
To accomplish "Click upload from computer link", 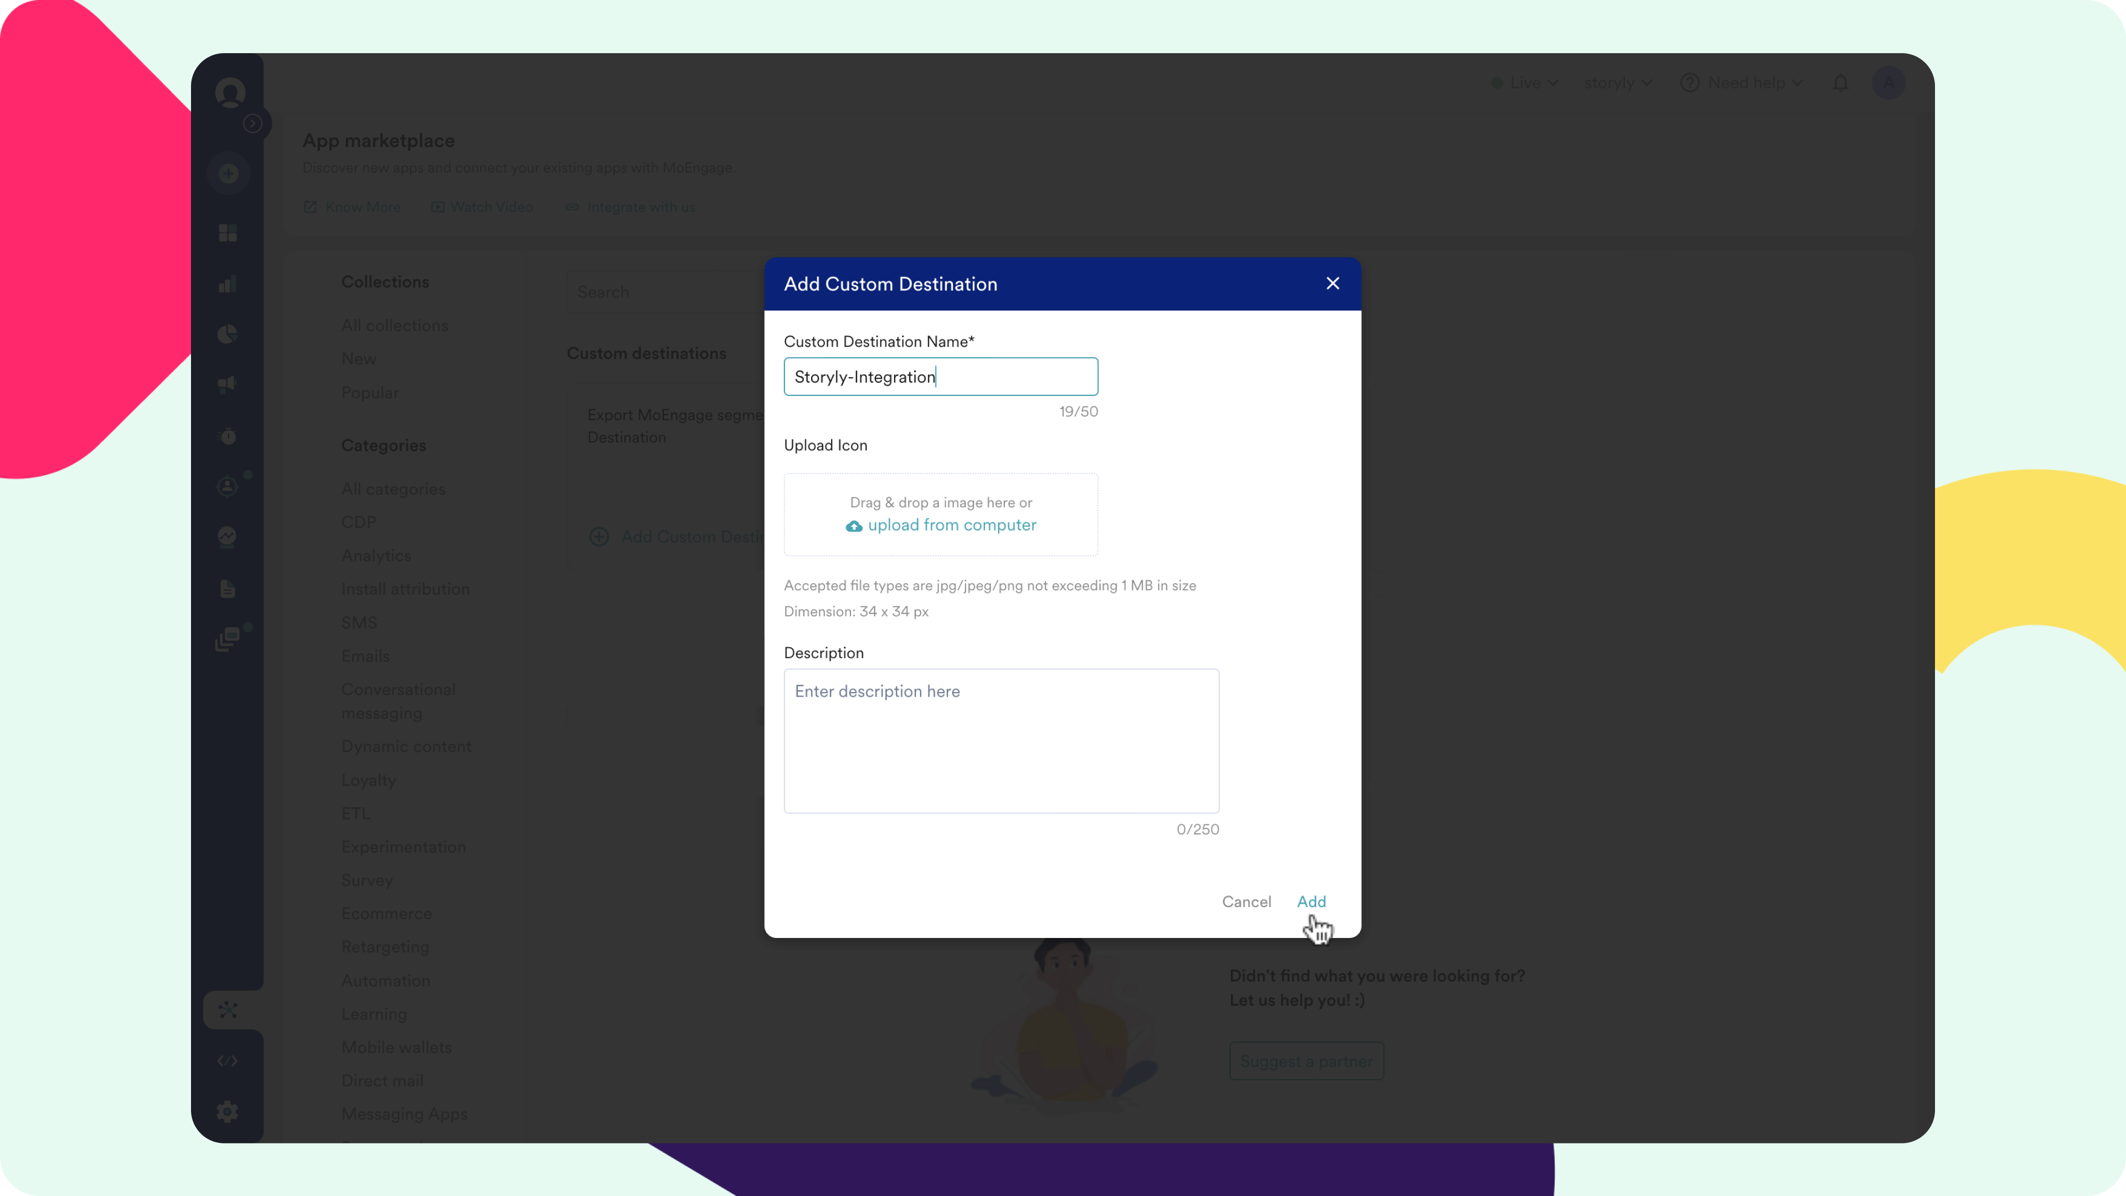I will coord(952,525).
